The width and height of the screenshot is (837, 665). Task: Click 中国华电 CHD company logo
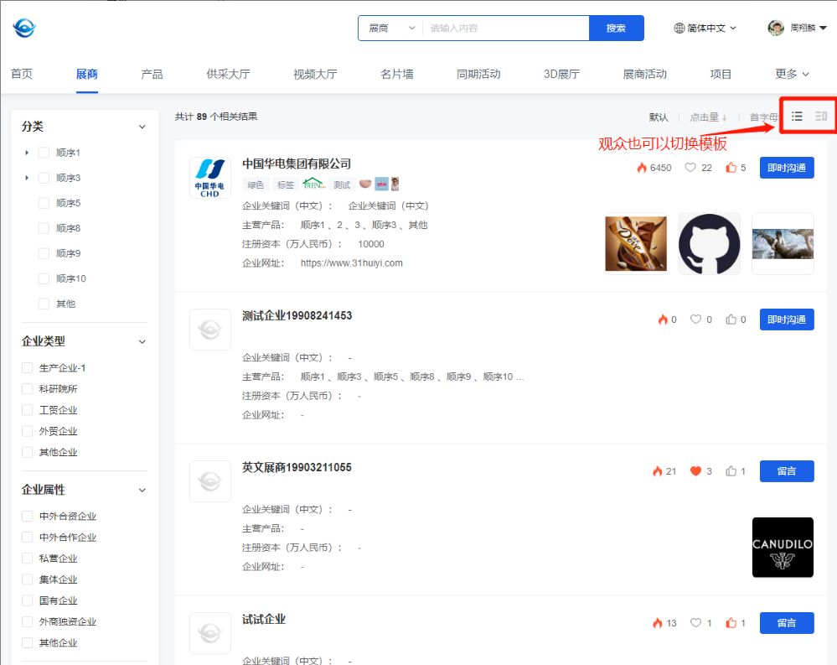[x=209, y=178]
